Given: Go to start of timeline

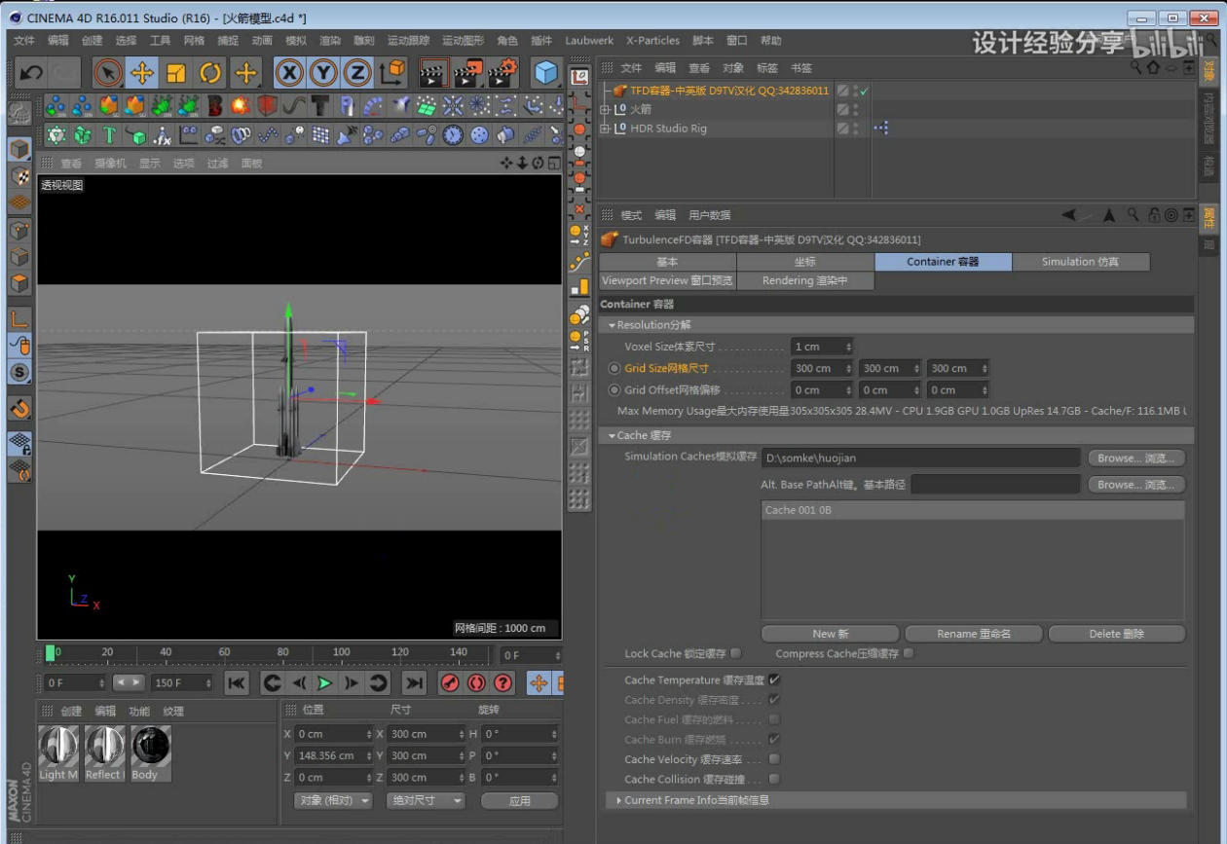Looking at the screenshot, I should [x=237, y=683].
